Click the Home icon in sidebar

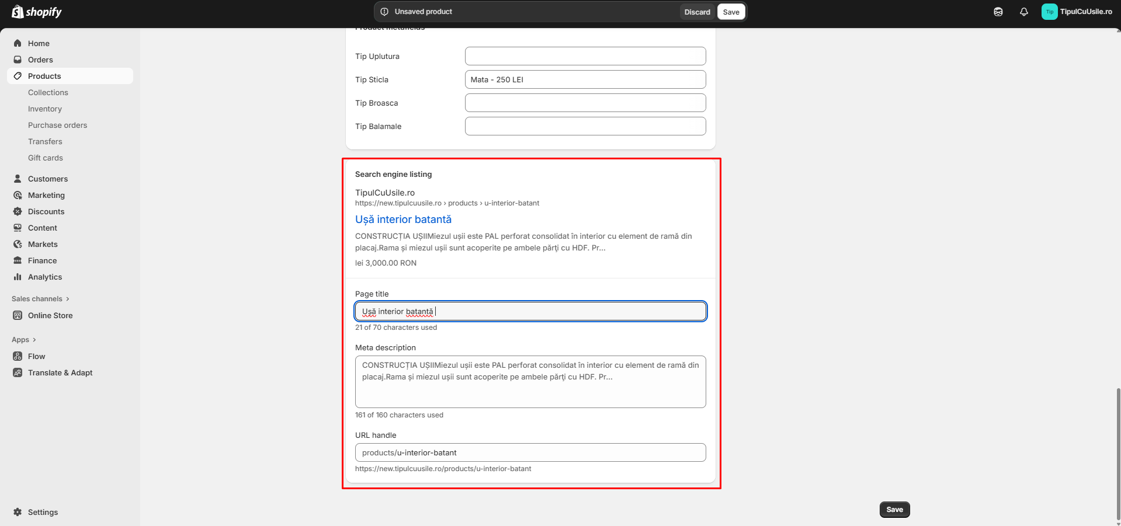[18, 43]
